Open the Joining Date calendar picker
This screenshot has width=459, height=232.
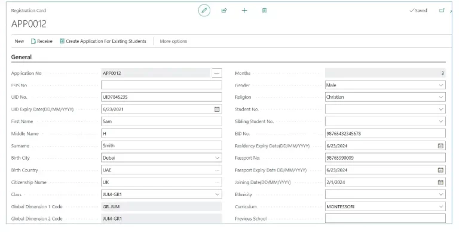440,182
